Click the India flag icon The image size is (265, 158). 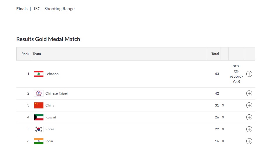[39, 141]
